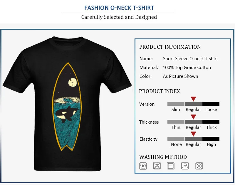The width and height of the screenshot is (235, 185).
Task: Click the do-not-bleach triangle icon
Action: [x=157, y=166]
